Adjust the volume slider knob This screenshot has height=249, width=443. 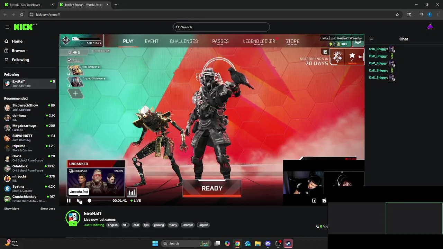(x=90, y=201)
